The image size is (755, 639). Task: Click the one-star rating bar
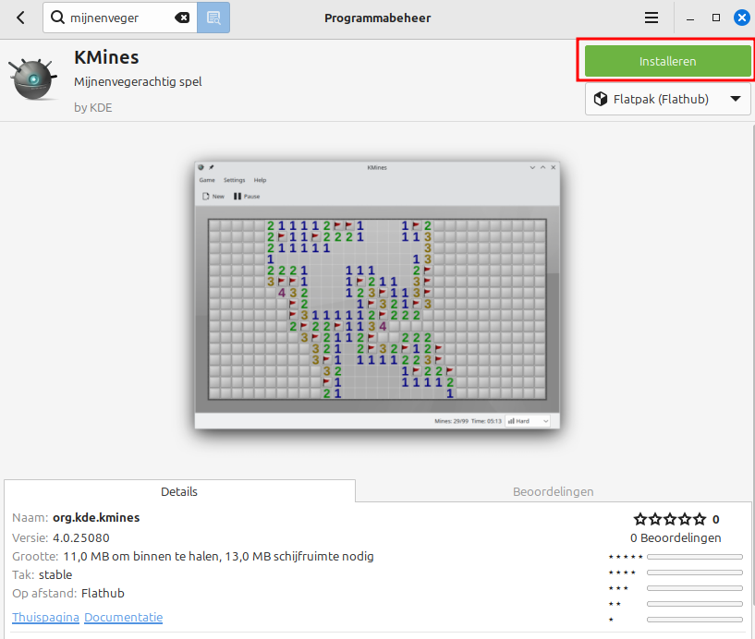694,619
